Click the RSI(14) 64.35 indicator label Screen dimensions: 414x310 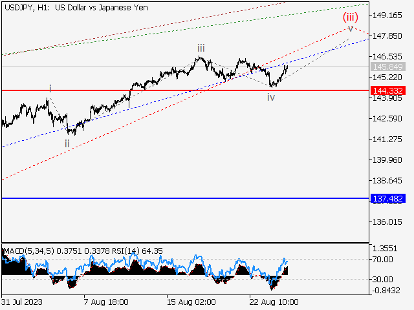pos(137,251)
